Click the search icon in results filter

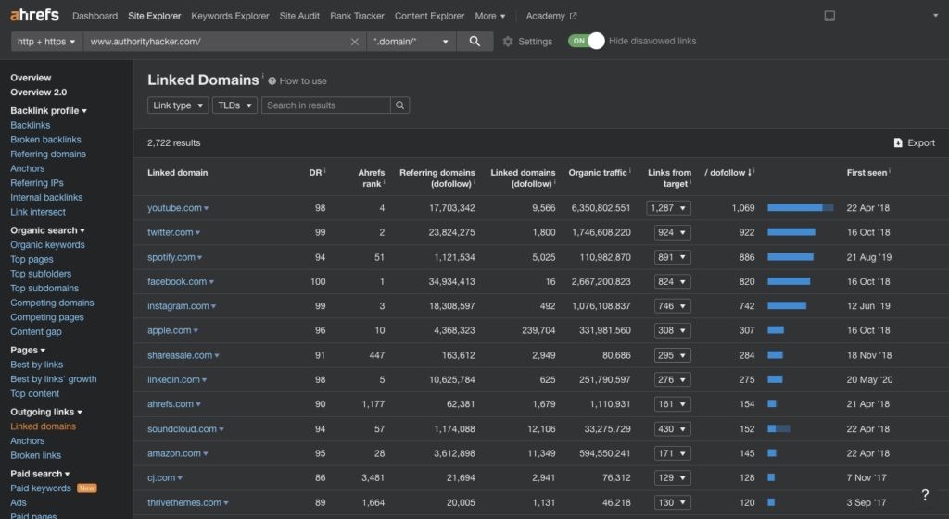399,105
